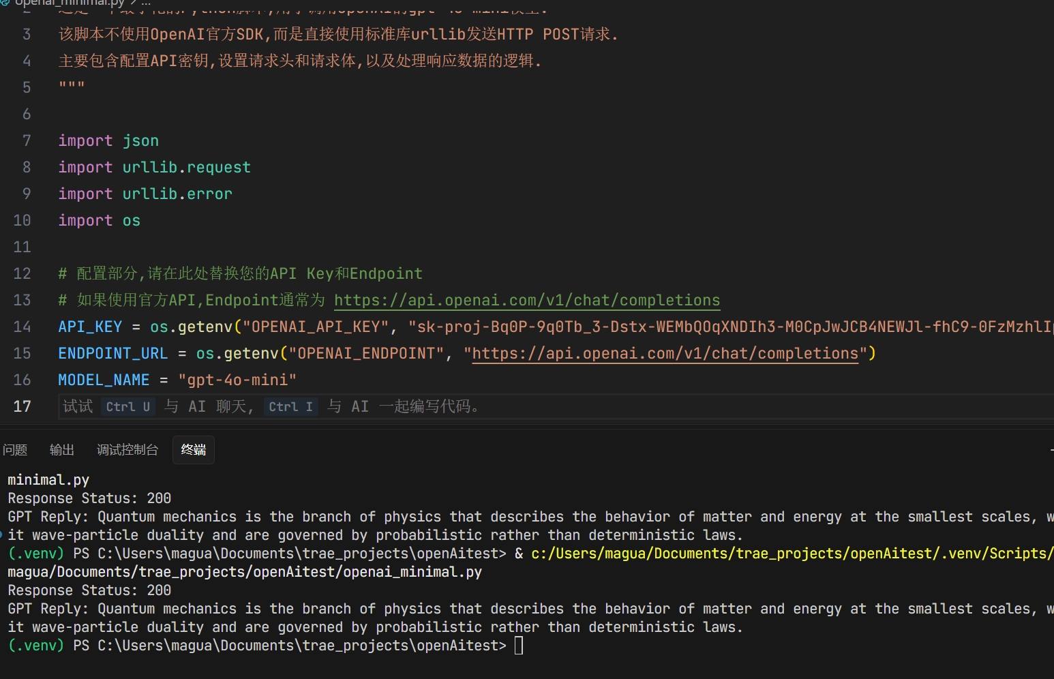Click the "gpt-4o-mini" string on line 16
Viewport: 1054px width, 679px height.
pos(237,380)
